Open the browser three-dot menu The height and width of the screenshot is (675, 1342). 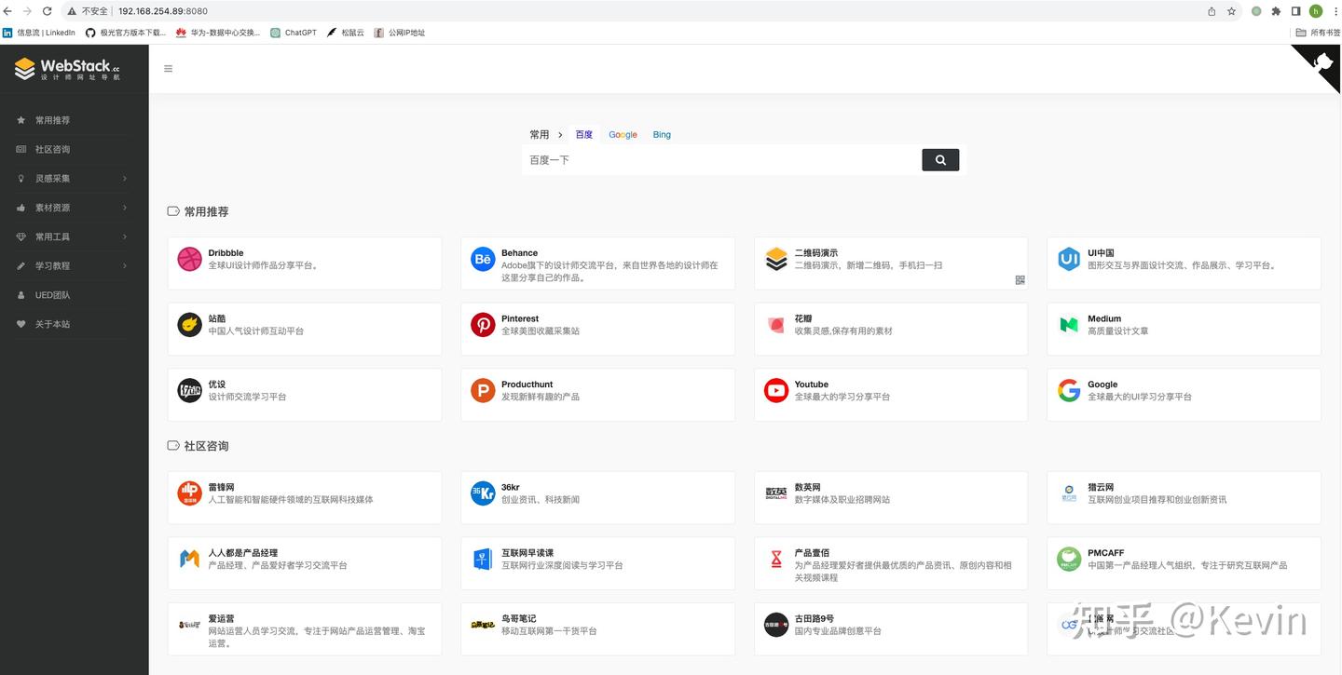point(1334,11)
